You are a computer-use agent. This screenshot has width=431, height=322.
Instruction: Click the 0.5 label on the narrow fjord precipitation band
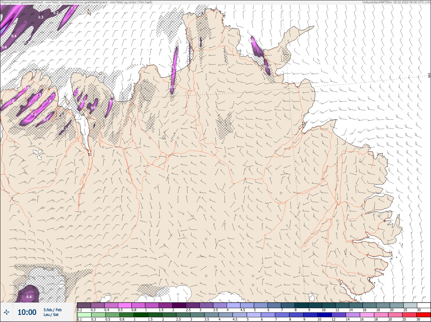172,87
